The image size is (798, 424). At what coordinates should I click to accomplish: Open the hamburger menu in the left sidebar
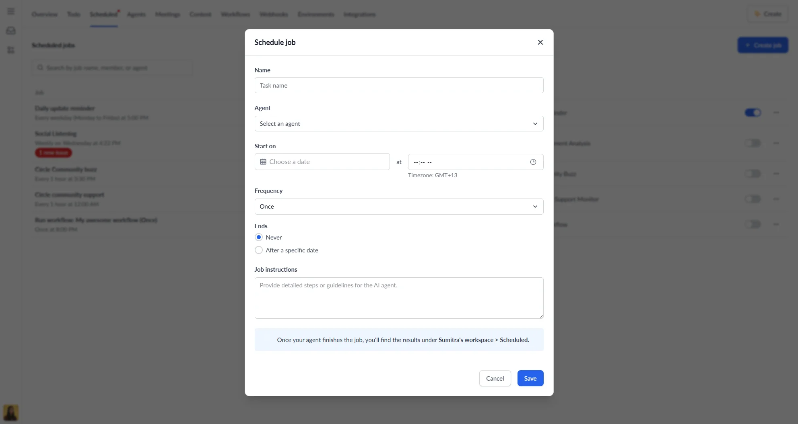(11, 11)
